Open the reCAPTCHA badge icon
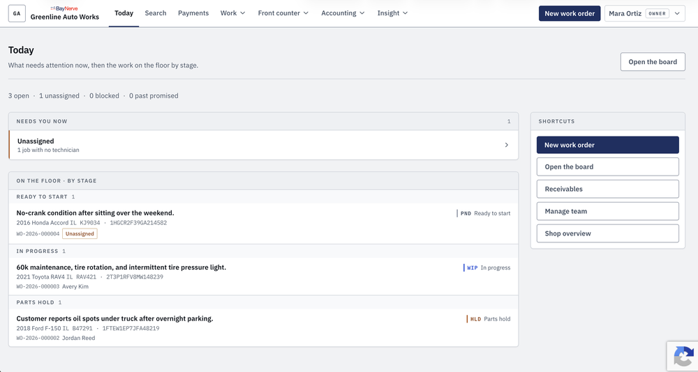The image size is (698, 372). click(x=684, y=357)
